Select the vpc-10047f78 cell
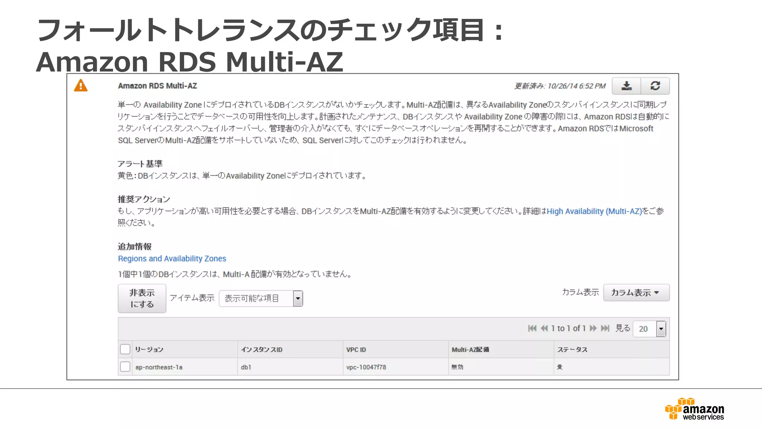 (396, 367)
